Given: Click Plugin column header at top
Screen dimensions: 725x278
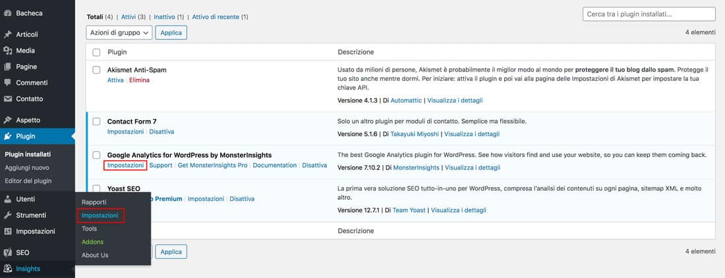Looking at the screenshot, I should click(x=117, y=52).
